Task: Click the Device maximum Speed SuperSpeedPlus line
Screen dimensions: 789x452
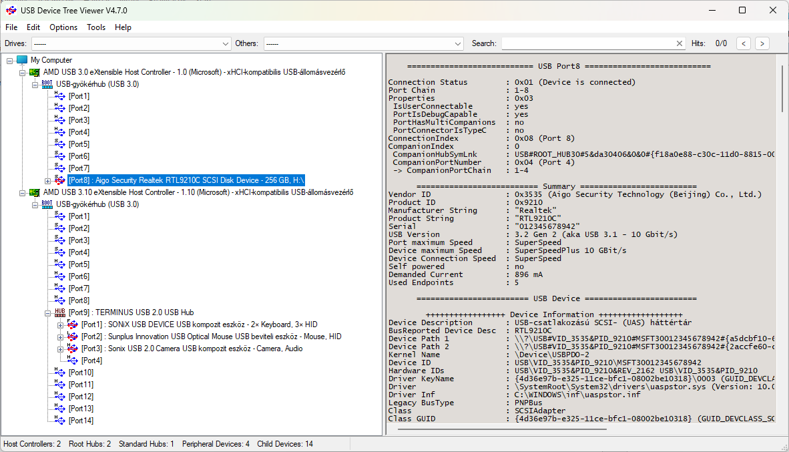Action: tap(507, 250)
